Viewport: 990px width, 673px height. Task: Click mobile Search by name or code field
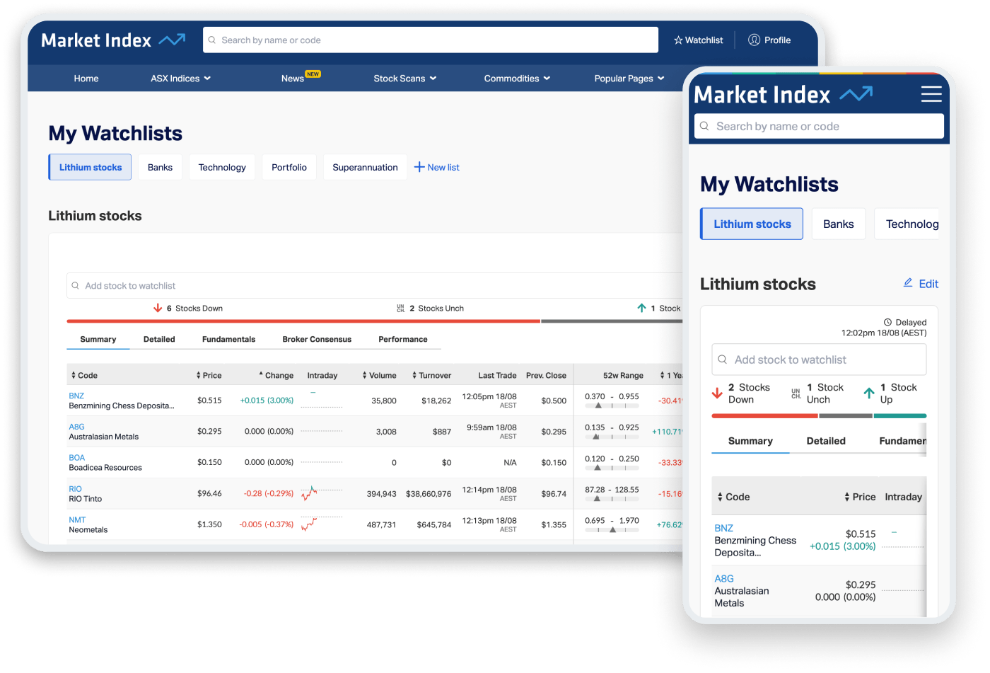[x=819, y=126]
